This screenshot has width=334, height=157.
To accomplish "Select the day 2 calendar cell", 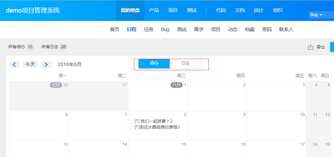I will tap(217, 96).
